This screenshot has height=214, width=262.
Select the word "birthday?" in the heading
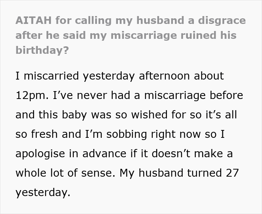(42, 50)
